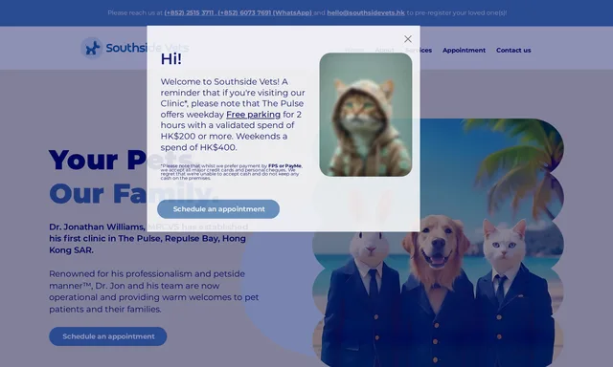613x367 pixels.
Task: Open the About menu item
Action: (385, 50)
